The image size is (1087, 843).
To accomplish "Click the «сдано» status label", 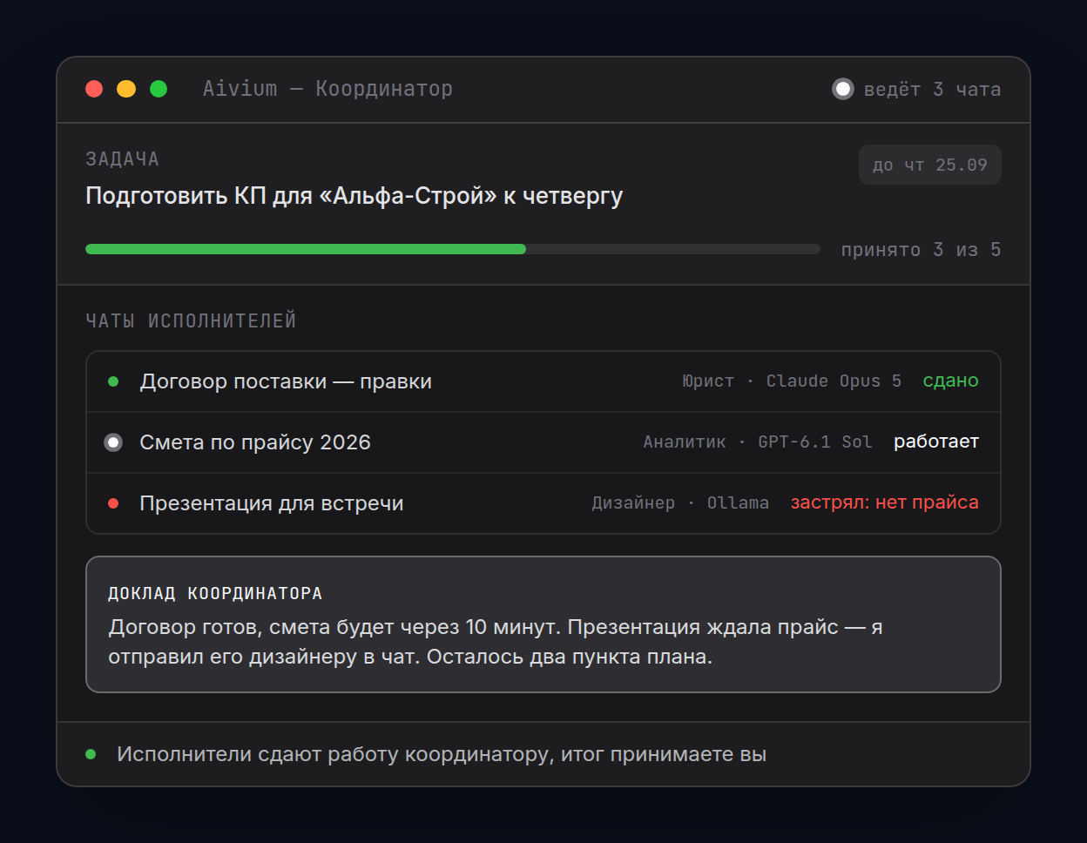I will click(x=951, y=381).
